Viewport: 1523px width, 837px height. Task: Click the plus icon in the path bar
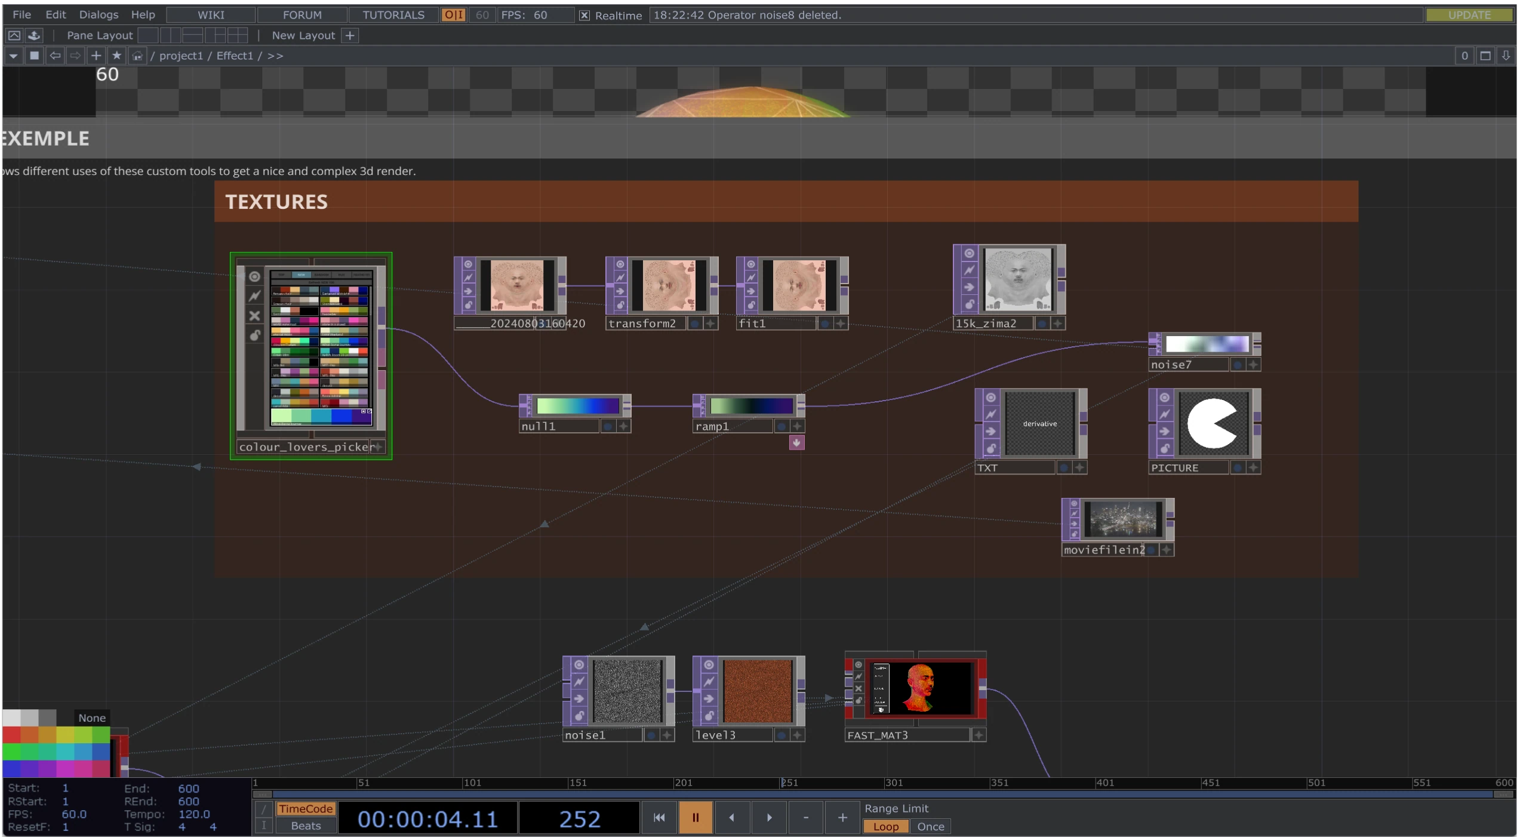[96, 56]
